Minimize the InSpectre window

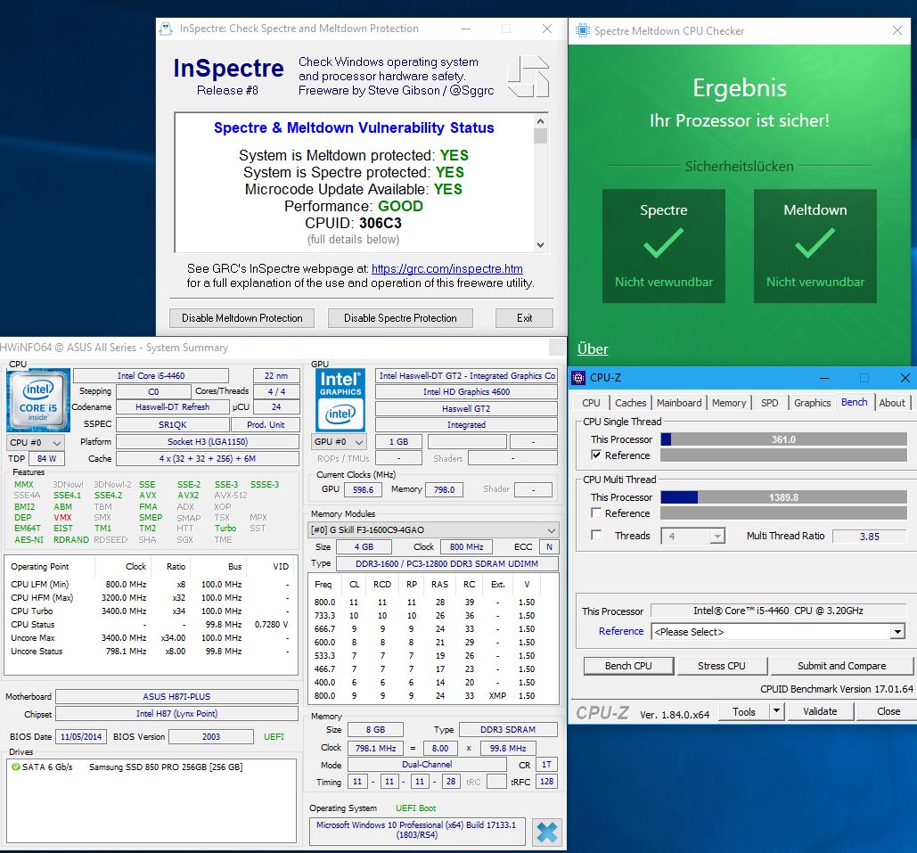(466, 29)
